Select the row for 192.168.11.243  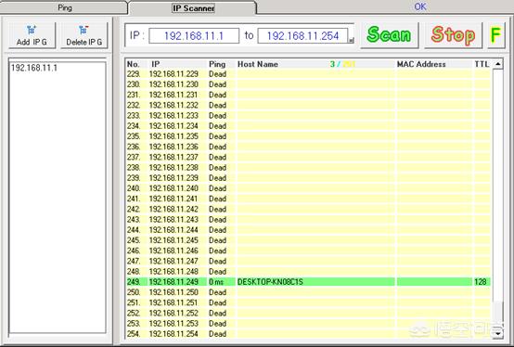[x=308, y=220]
